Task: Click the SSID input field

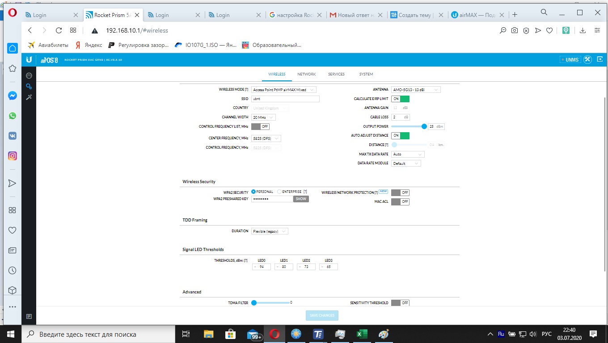Action: (285, 99)
